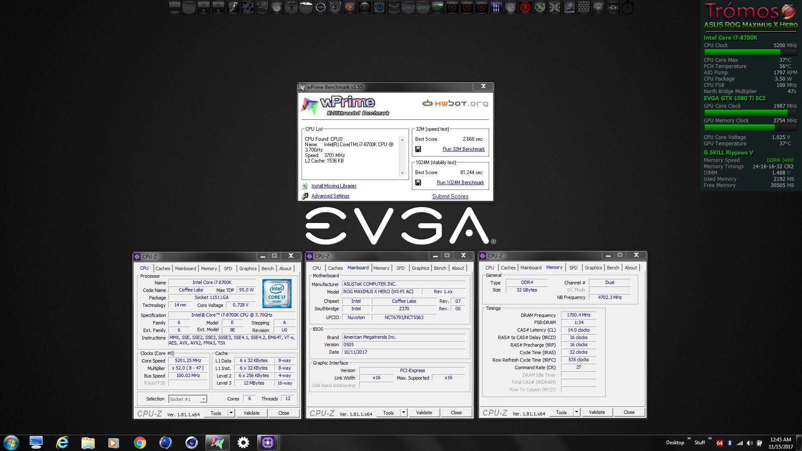The image size is (802, 451).
Task: Expand the Stuff toolbar chevron on the taskbar
Action: pyautogui.click(x=709, y=439)
